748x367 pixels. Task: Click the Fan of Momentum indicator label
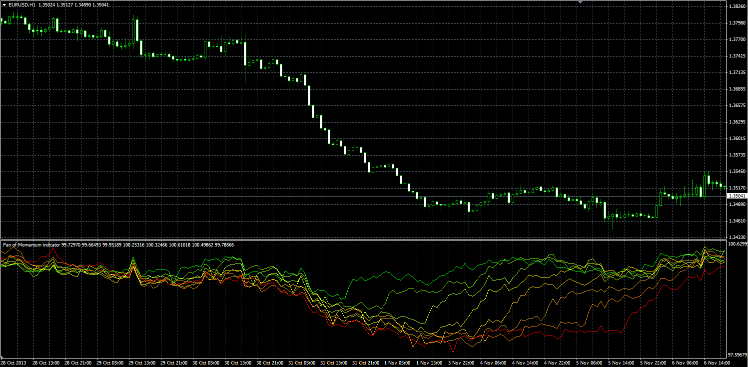pos(31,245)
